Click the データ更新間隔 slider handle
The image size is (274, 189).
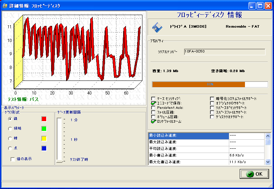point(60,161)
